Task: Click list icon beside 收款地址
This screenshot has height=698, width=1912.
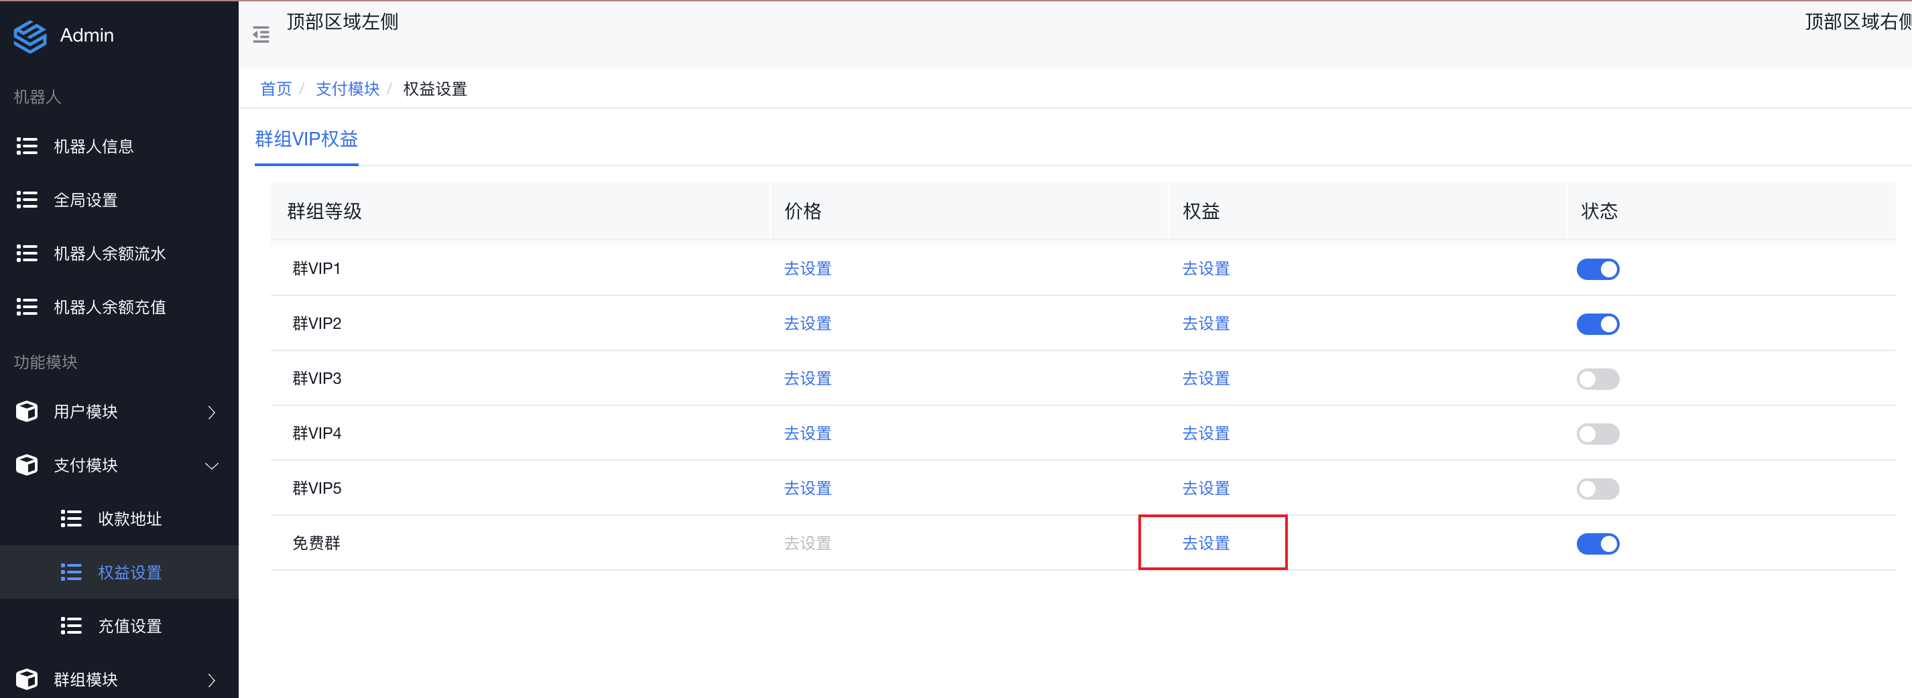Action: coord(71,518)
